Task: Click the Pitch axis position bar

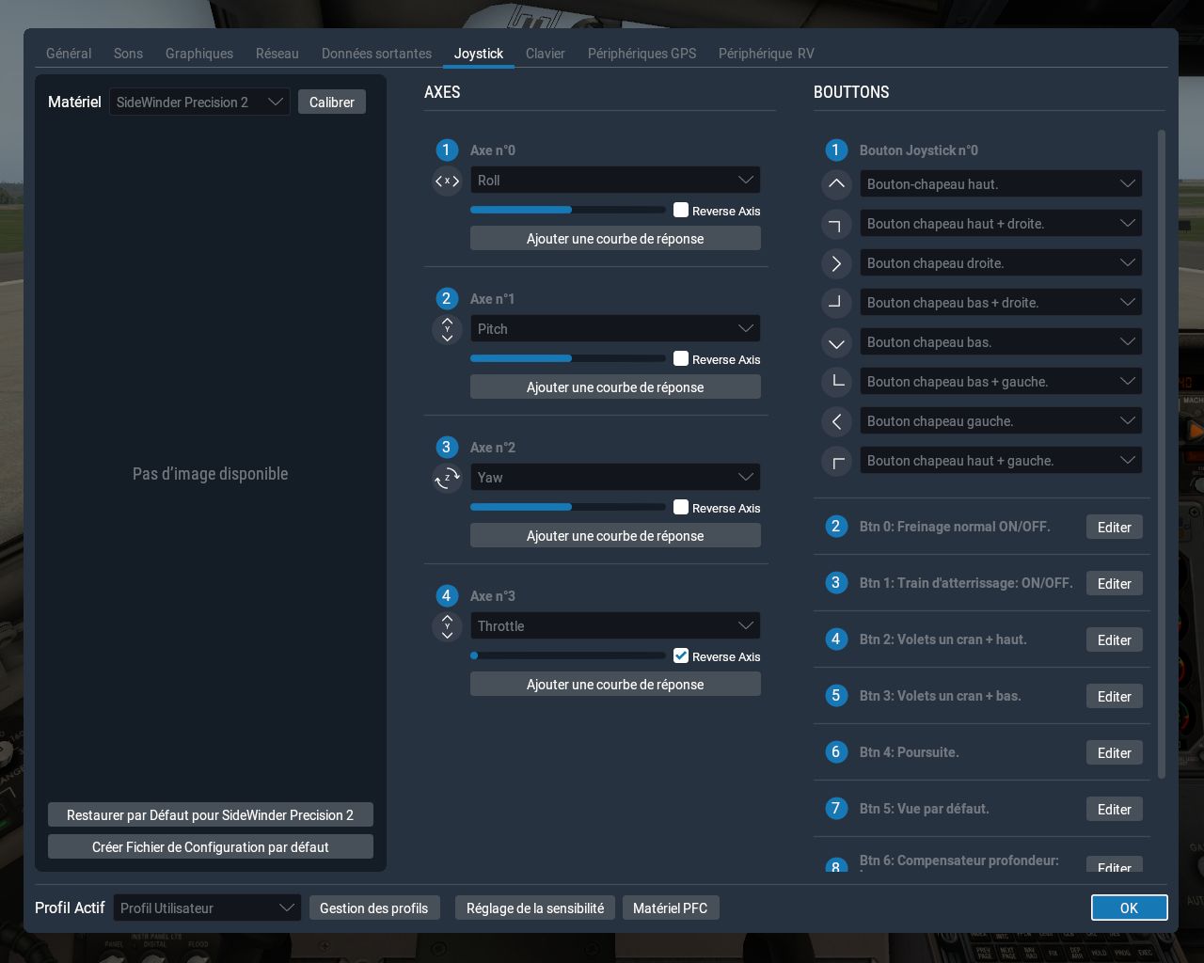Action: click(x=568, y=358)
